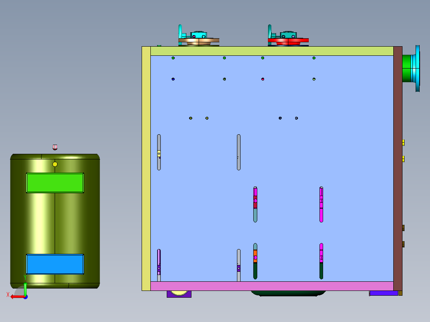Select the magenta slot with red slider block
The height and width of the screenshot is (322, 430).
coord(255,204)
